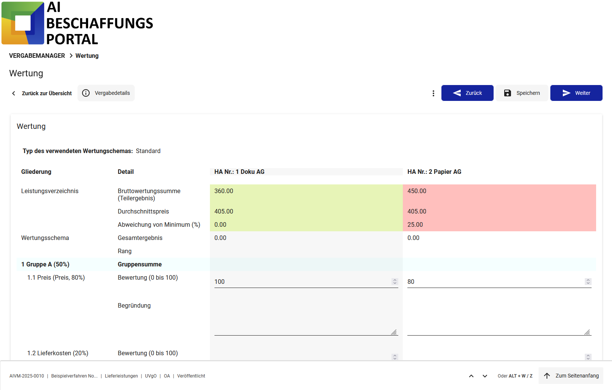Adjust stepper on Papier AG Preis rating

coord(588,282)
